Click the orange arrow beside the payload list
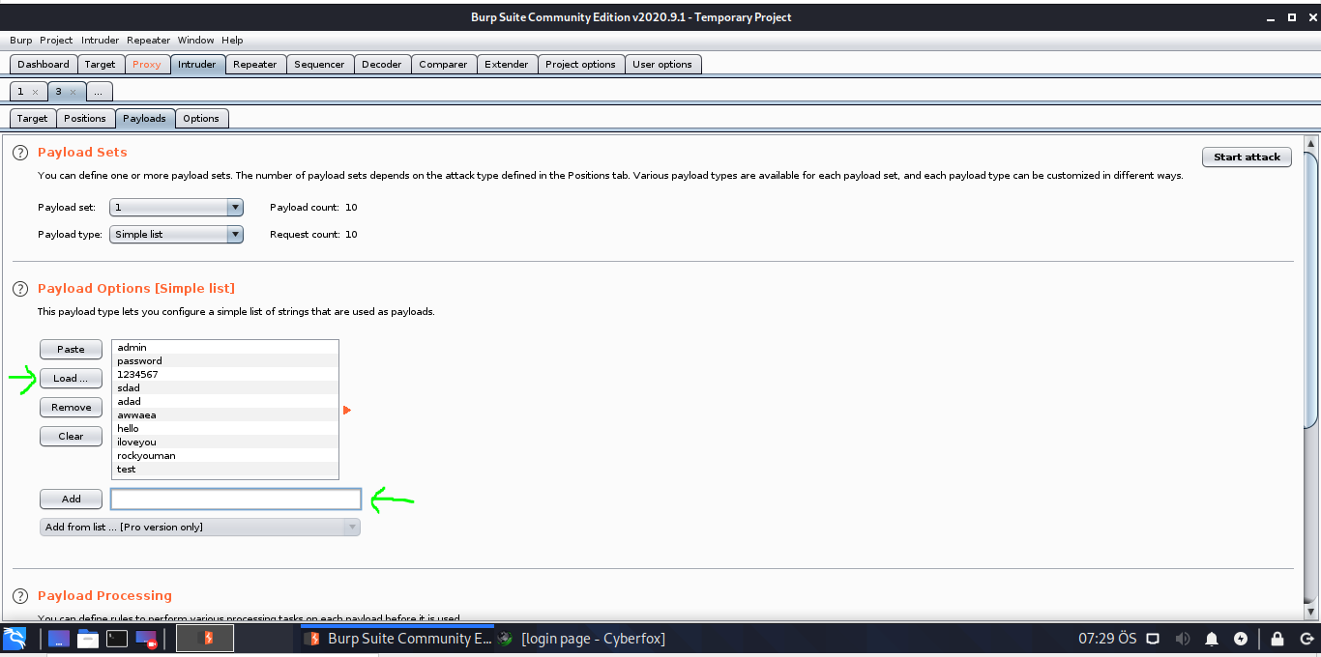 (x=346, y=411)
